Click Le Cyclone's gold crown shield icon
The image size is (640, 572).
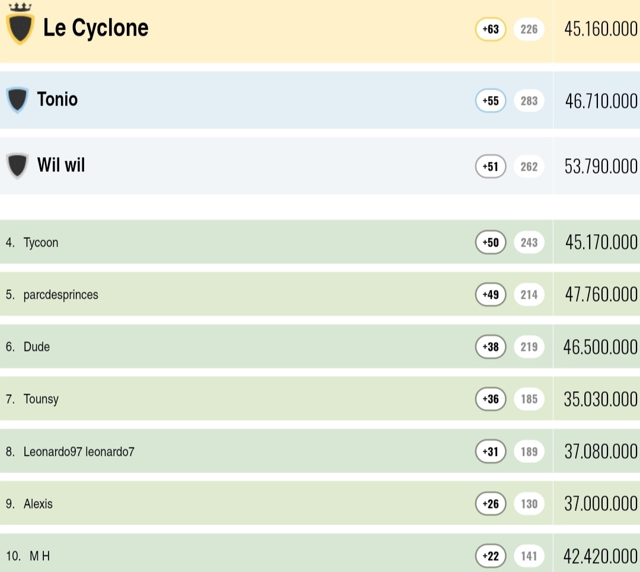(x=20, y=27)
